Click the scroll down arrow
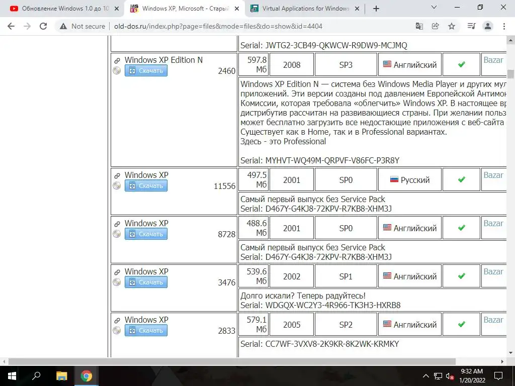Screen dimensions: 515x386 510,353
